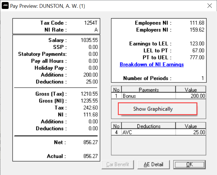Click the greyed-out Car Benefit button
Image resolution: width=217 pixels, height=175 pixels.
[x=118, y=165]
